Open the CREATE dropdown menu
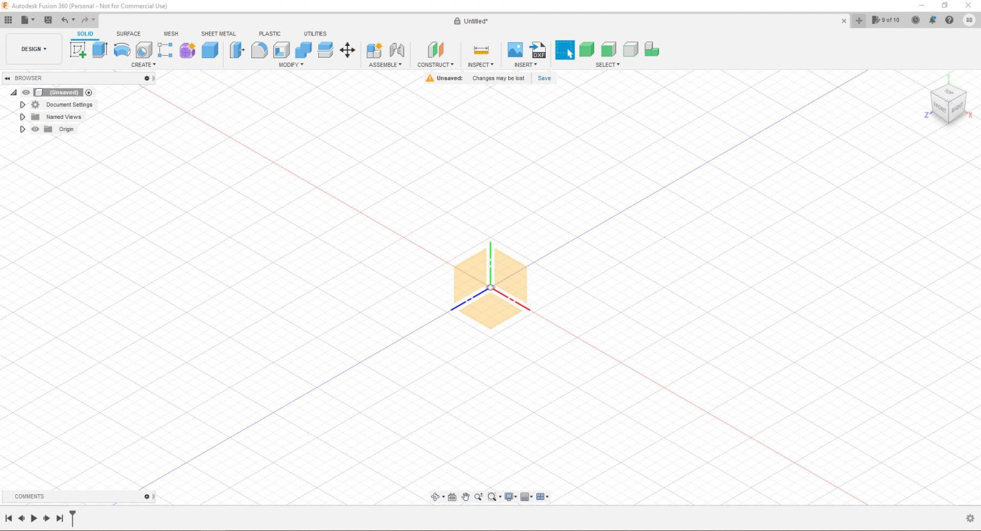Screen dimensions: 981x531 (143, 65)
